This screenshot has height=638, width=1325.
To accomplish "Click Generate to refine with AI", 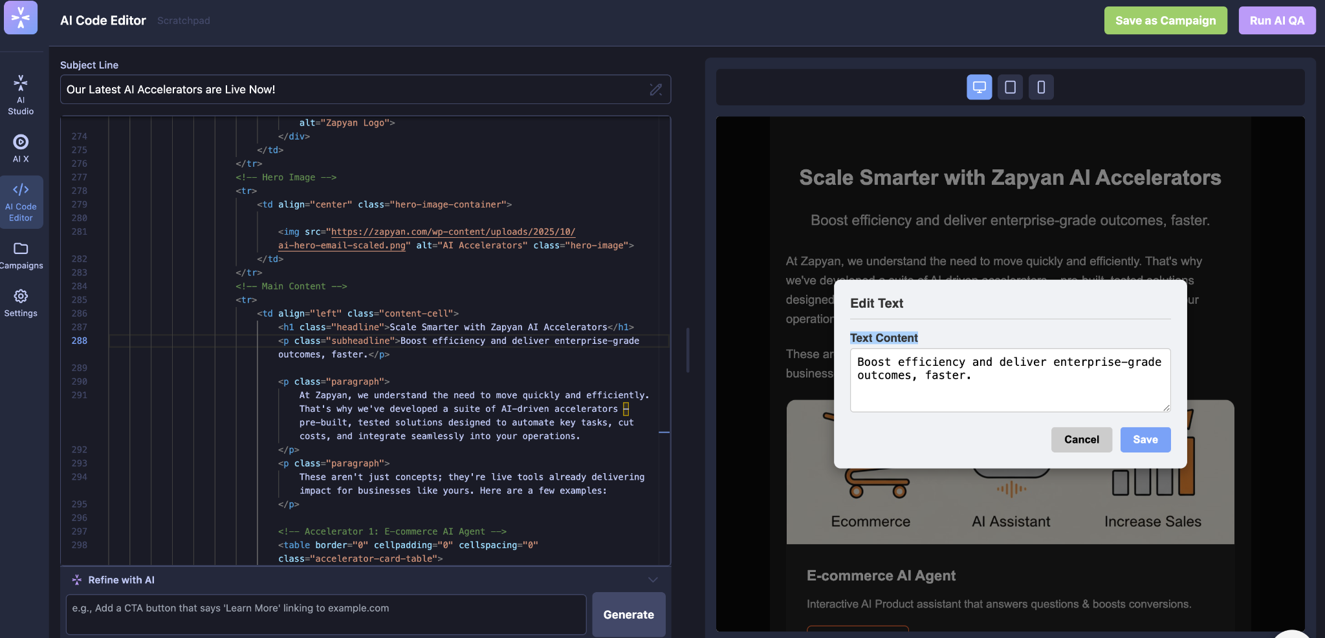I will (x=628, y=615).
